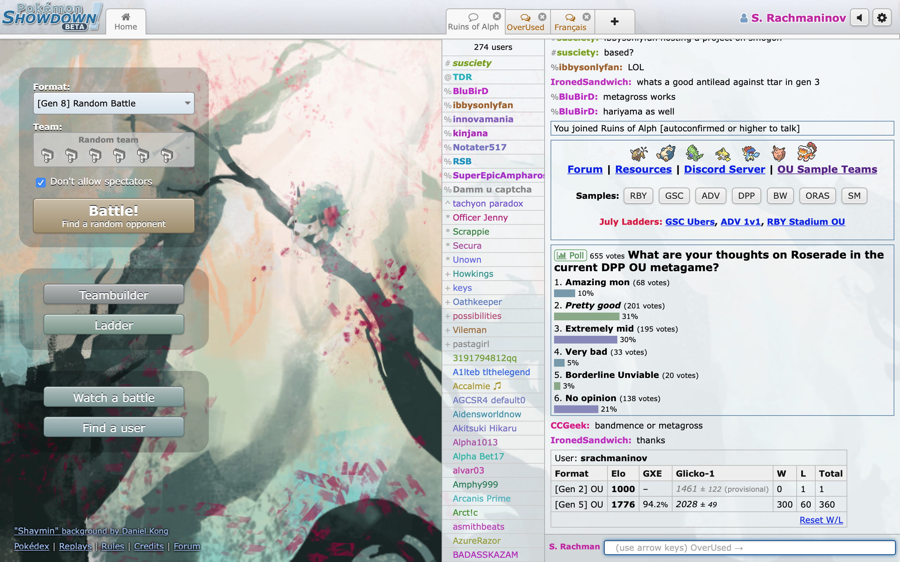Open the RBY sample teams

click(x=638, y=196)
